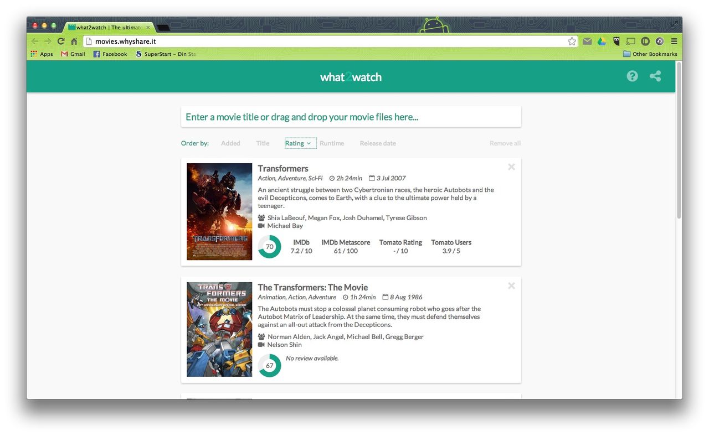This screenshot has height=436, width=709.
Task: Open the Gmail bookmark
Action: 73,54
